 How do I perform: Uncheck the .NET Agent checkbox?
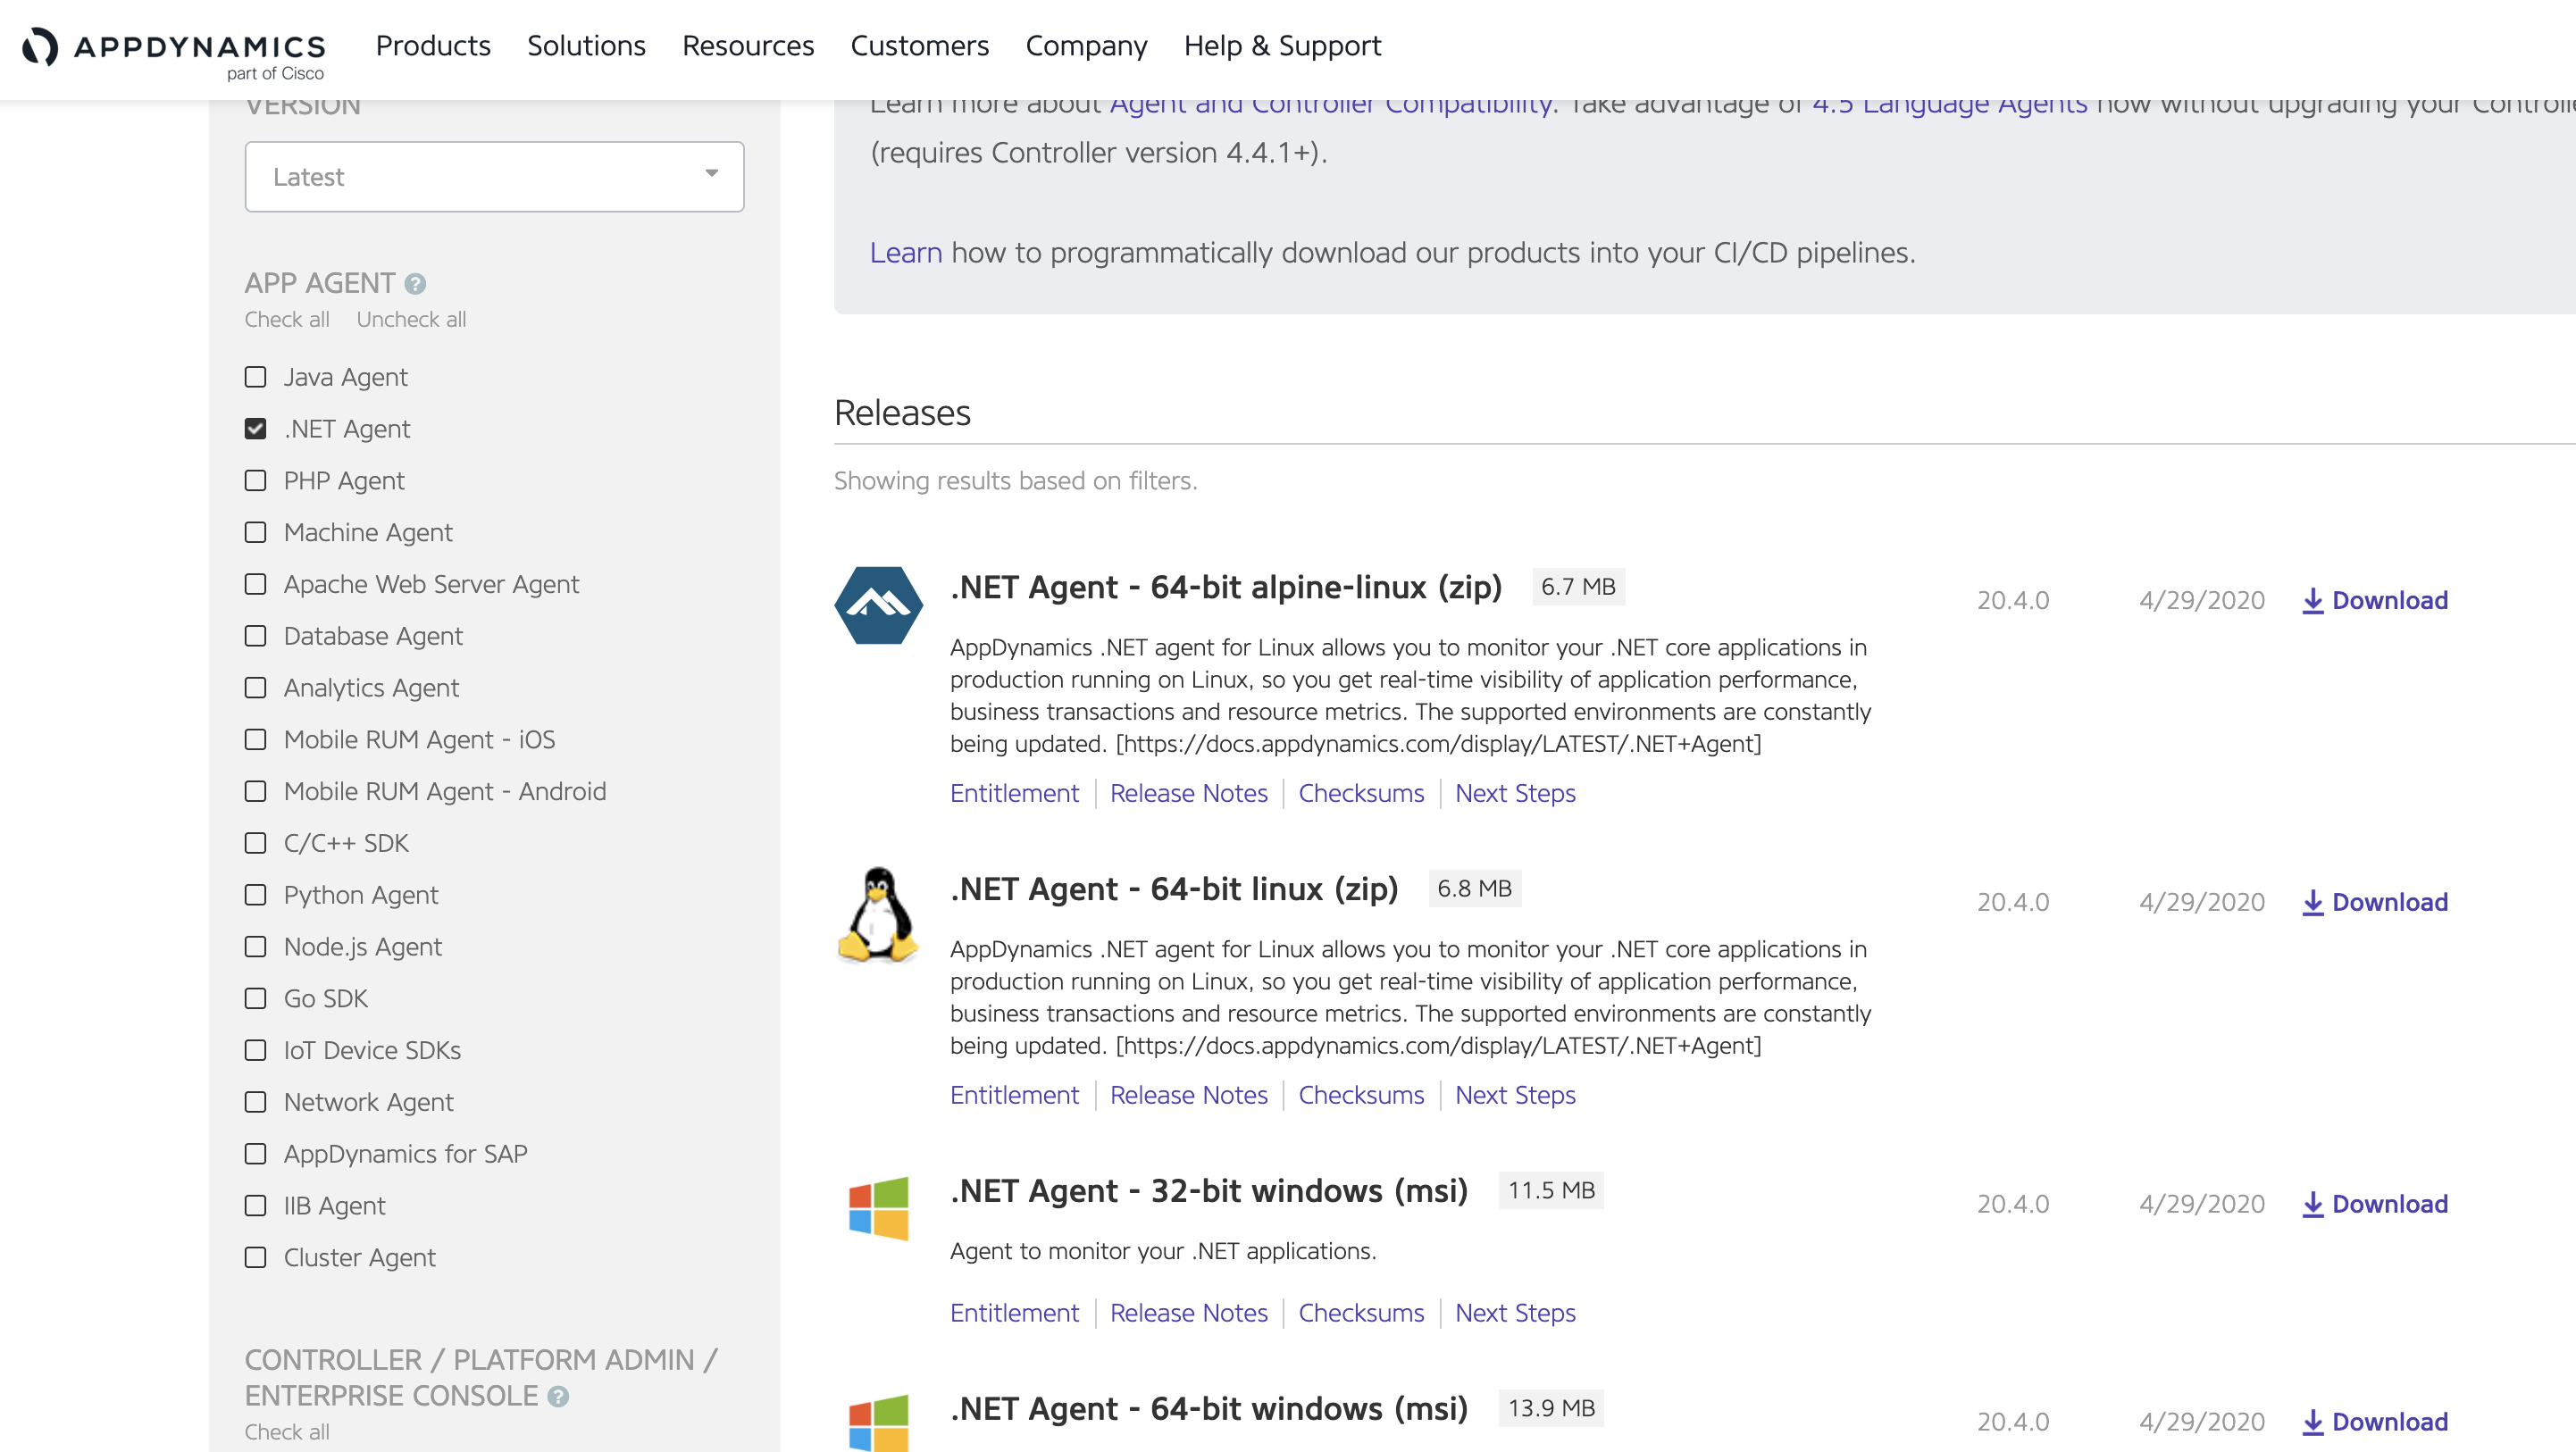point(256,429)
